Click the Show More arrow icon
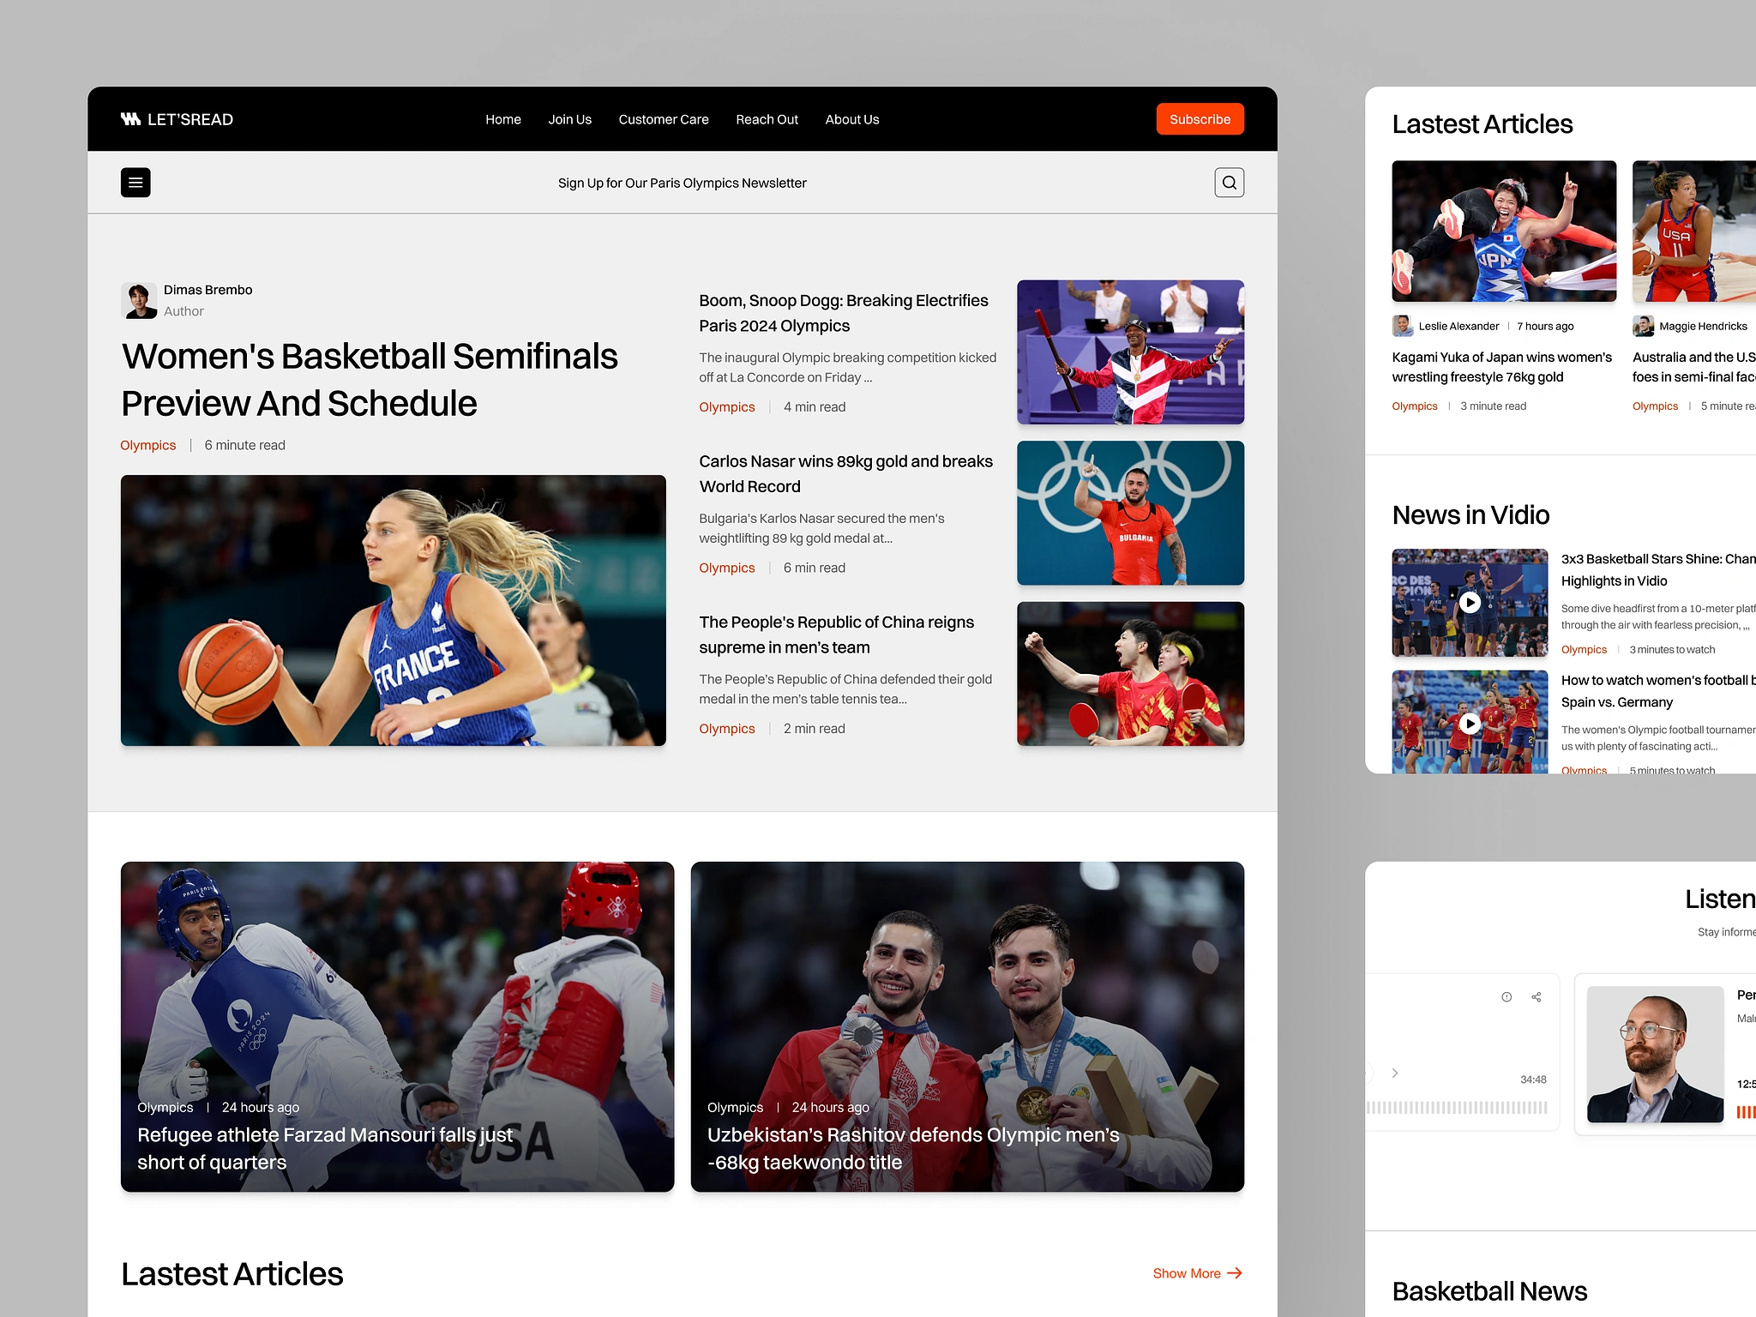The height and width of the screenshot is (1317, 1756). coord(1235,1273)
